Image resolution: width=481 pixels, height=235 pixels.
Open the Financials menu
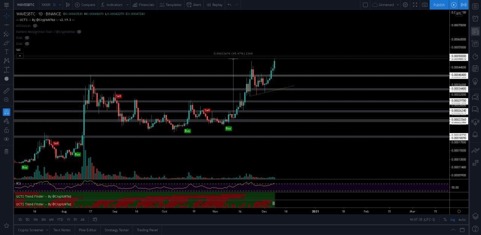[143, 5]
